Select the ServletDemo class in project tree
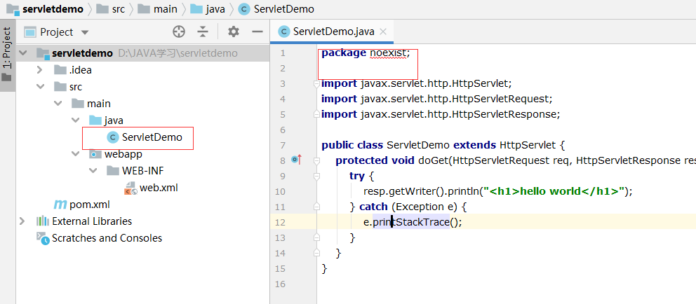The height and width of the screenshot is (304, 696). tap(152, 137)
